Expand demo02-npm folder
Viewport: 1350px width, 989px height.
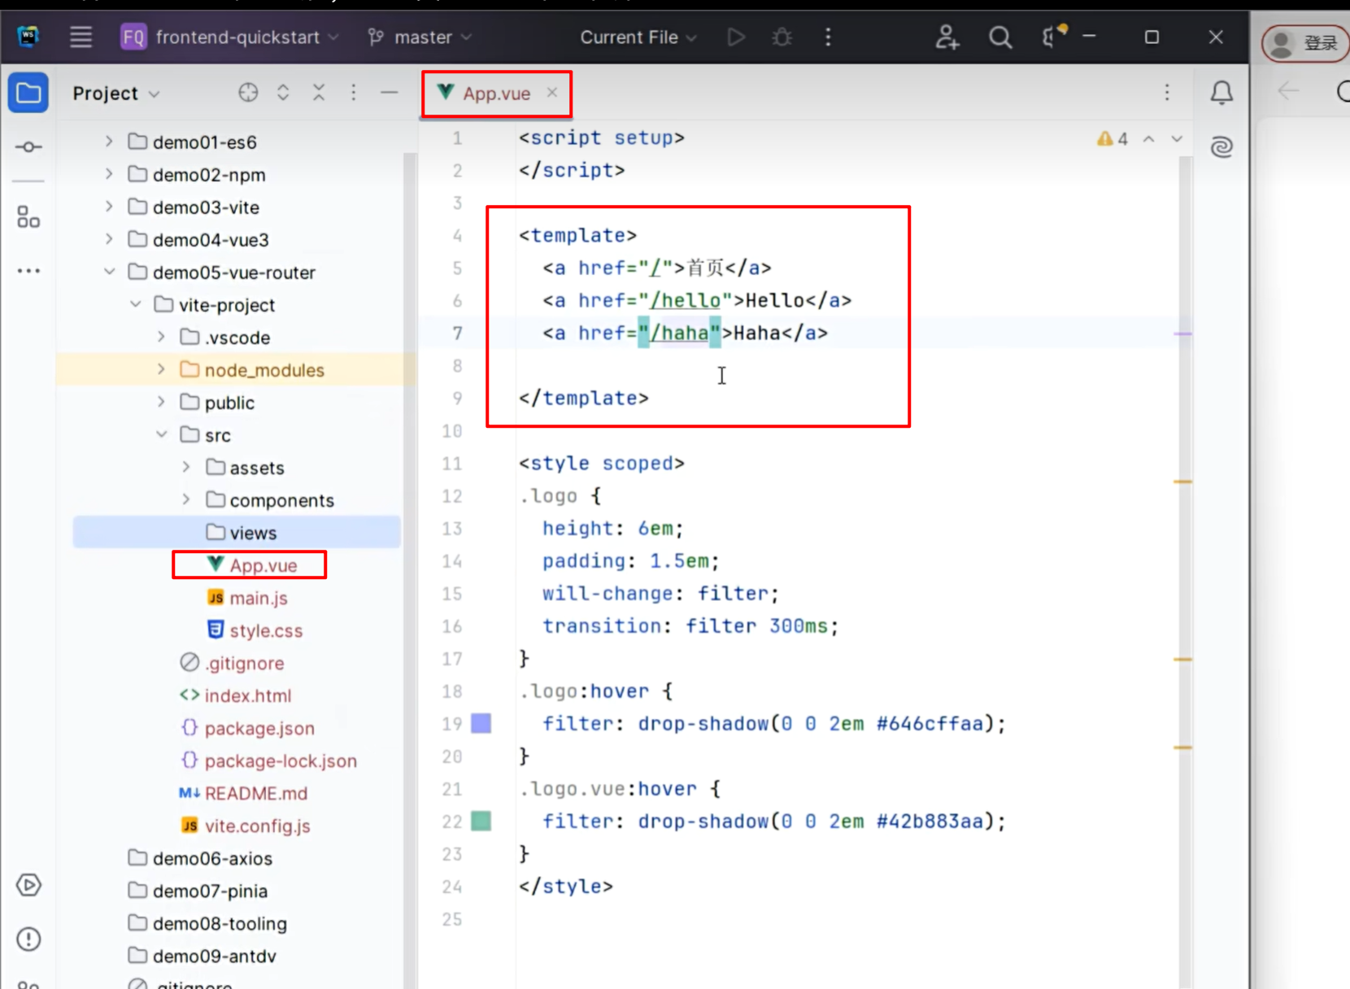[109, 174]
